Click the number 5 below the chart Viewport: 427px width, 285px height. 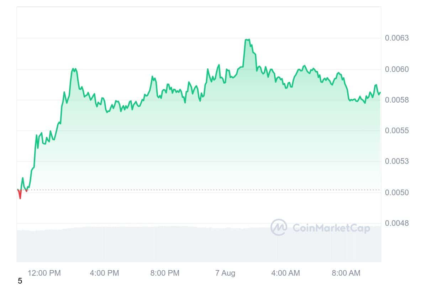20,281
